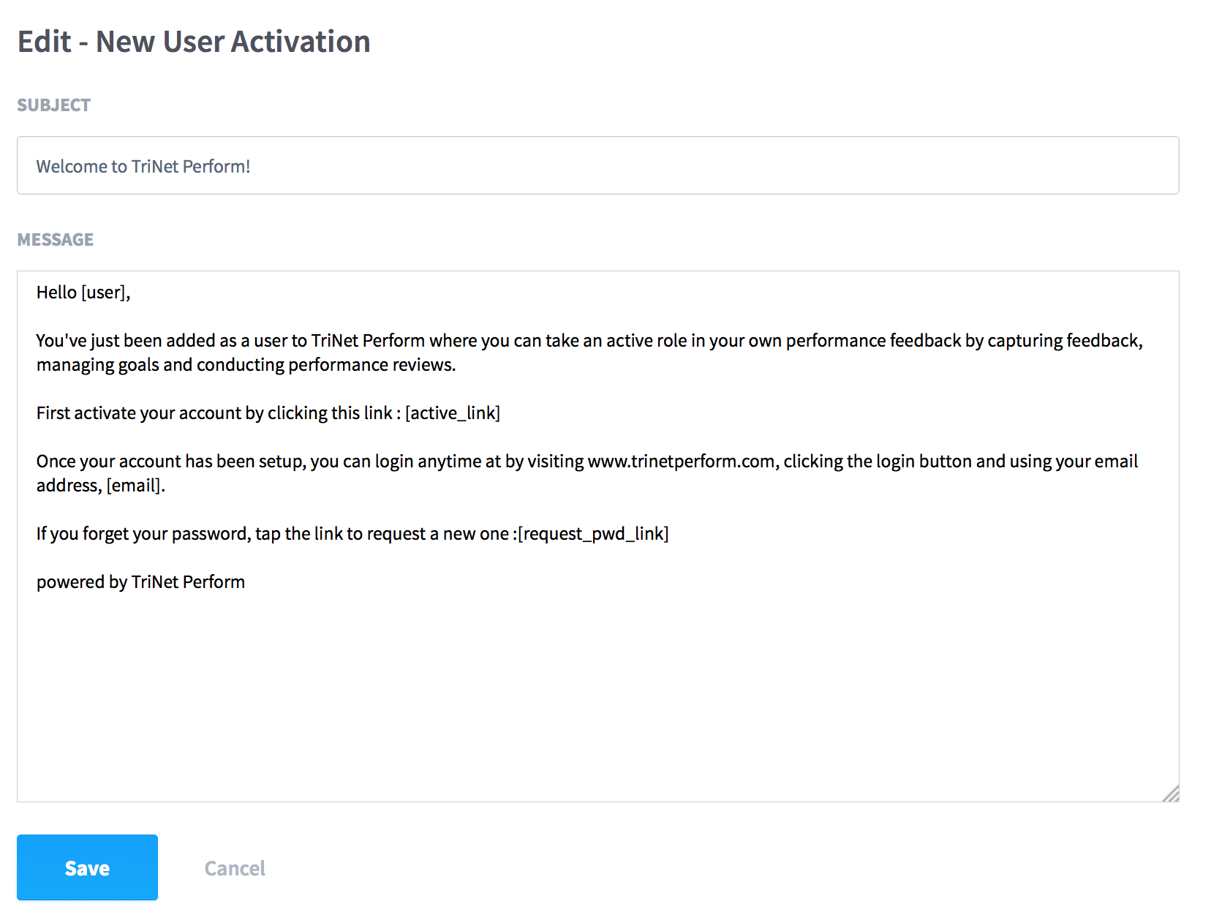This screenshot has width=1211, height=923.
Task: Click the SUBJECT label
Action: [x=54, y=105]
